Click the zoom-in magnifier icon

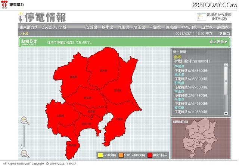click(x=25, y=120)
